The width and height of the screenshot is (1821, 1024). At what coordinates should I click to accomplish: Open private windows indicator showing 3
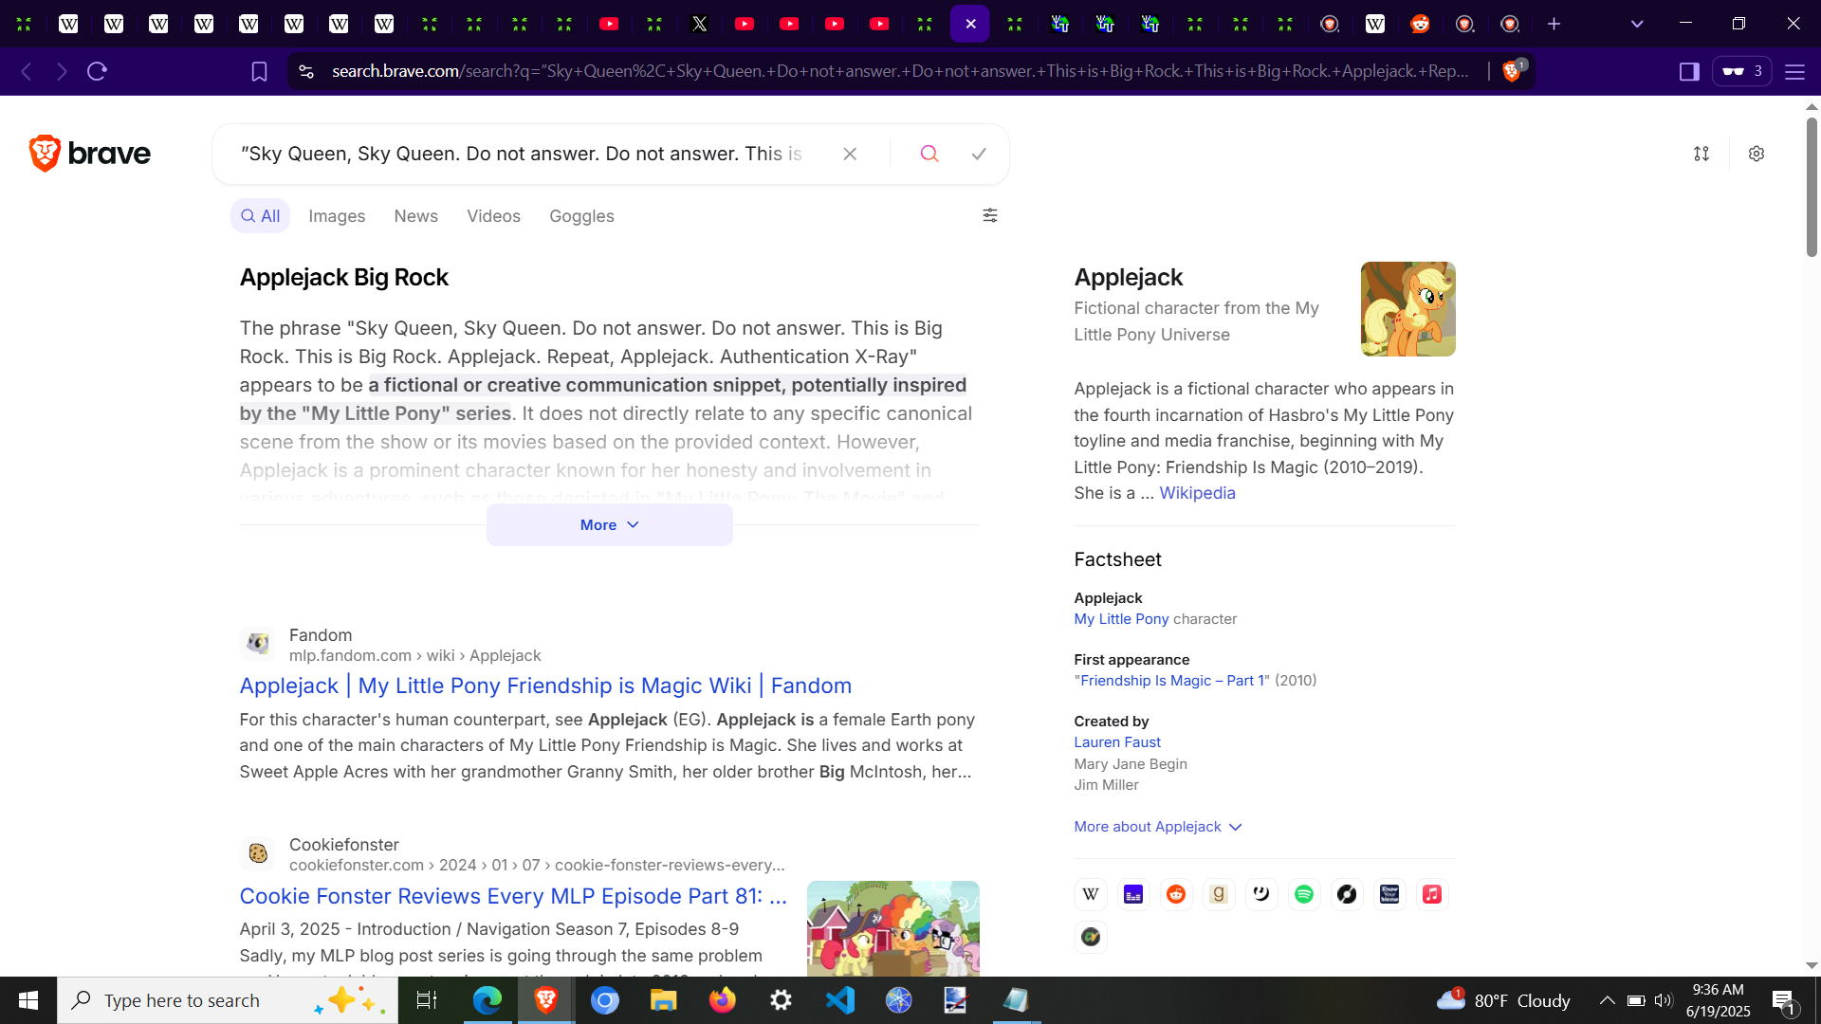point(1742,71)
